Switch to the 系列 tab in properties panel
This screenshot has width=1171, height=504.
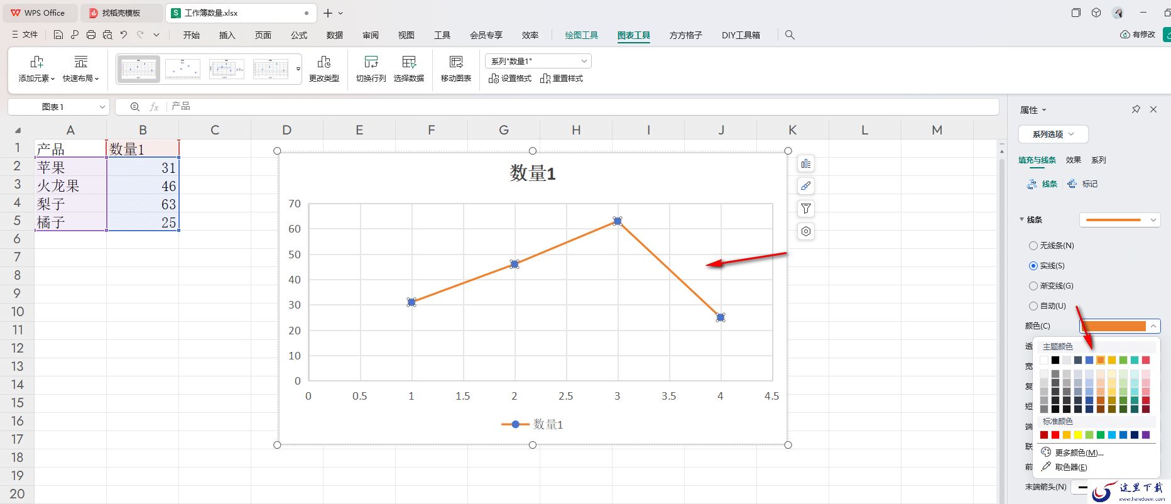tap(1099, 160)
